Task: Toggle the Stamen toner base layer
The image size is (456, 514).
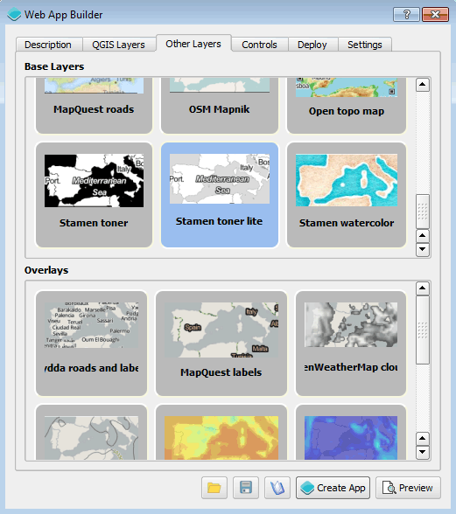Action: coord(94,195)
